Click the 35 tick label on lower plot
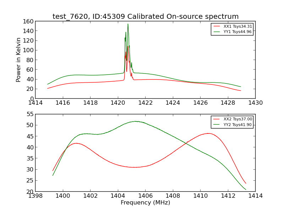Viewport: 284px width, 213px height. click(x=30, y=158)
